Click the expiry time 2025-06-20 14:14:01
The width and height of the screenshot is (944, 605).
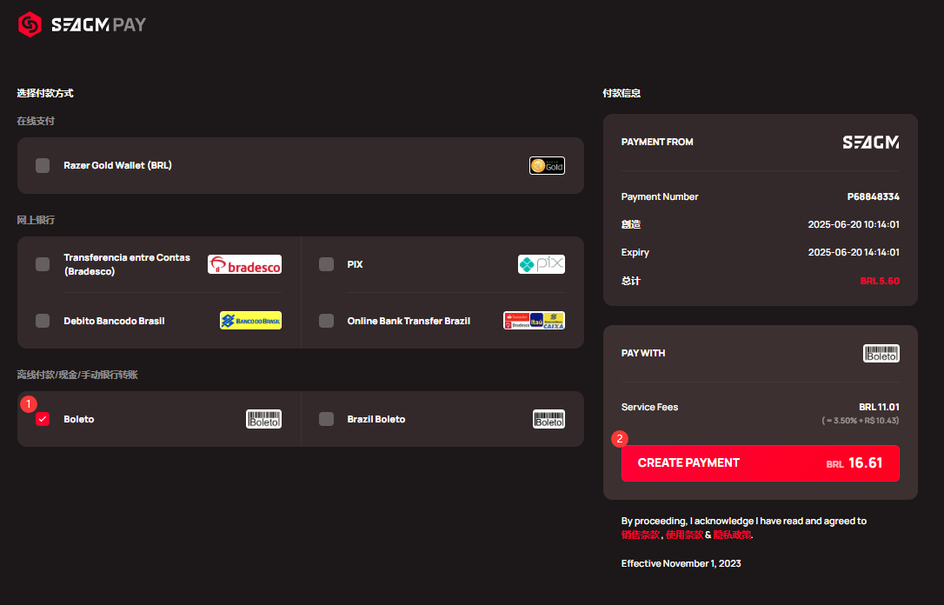pyautogui.click(x=854, y=252)
